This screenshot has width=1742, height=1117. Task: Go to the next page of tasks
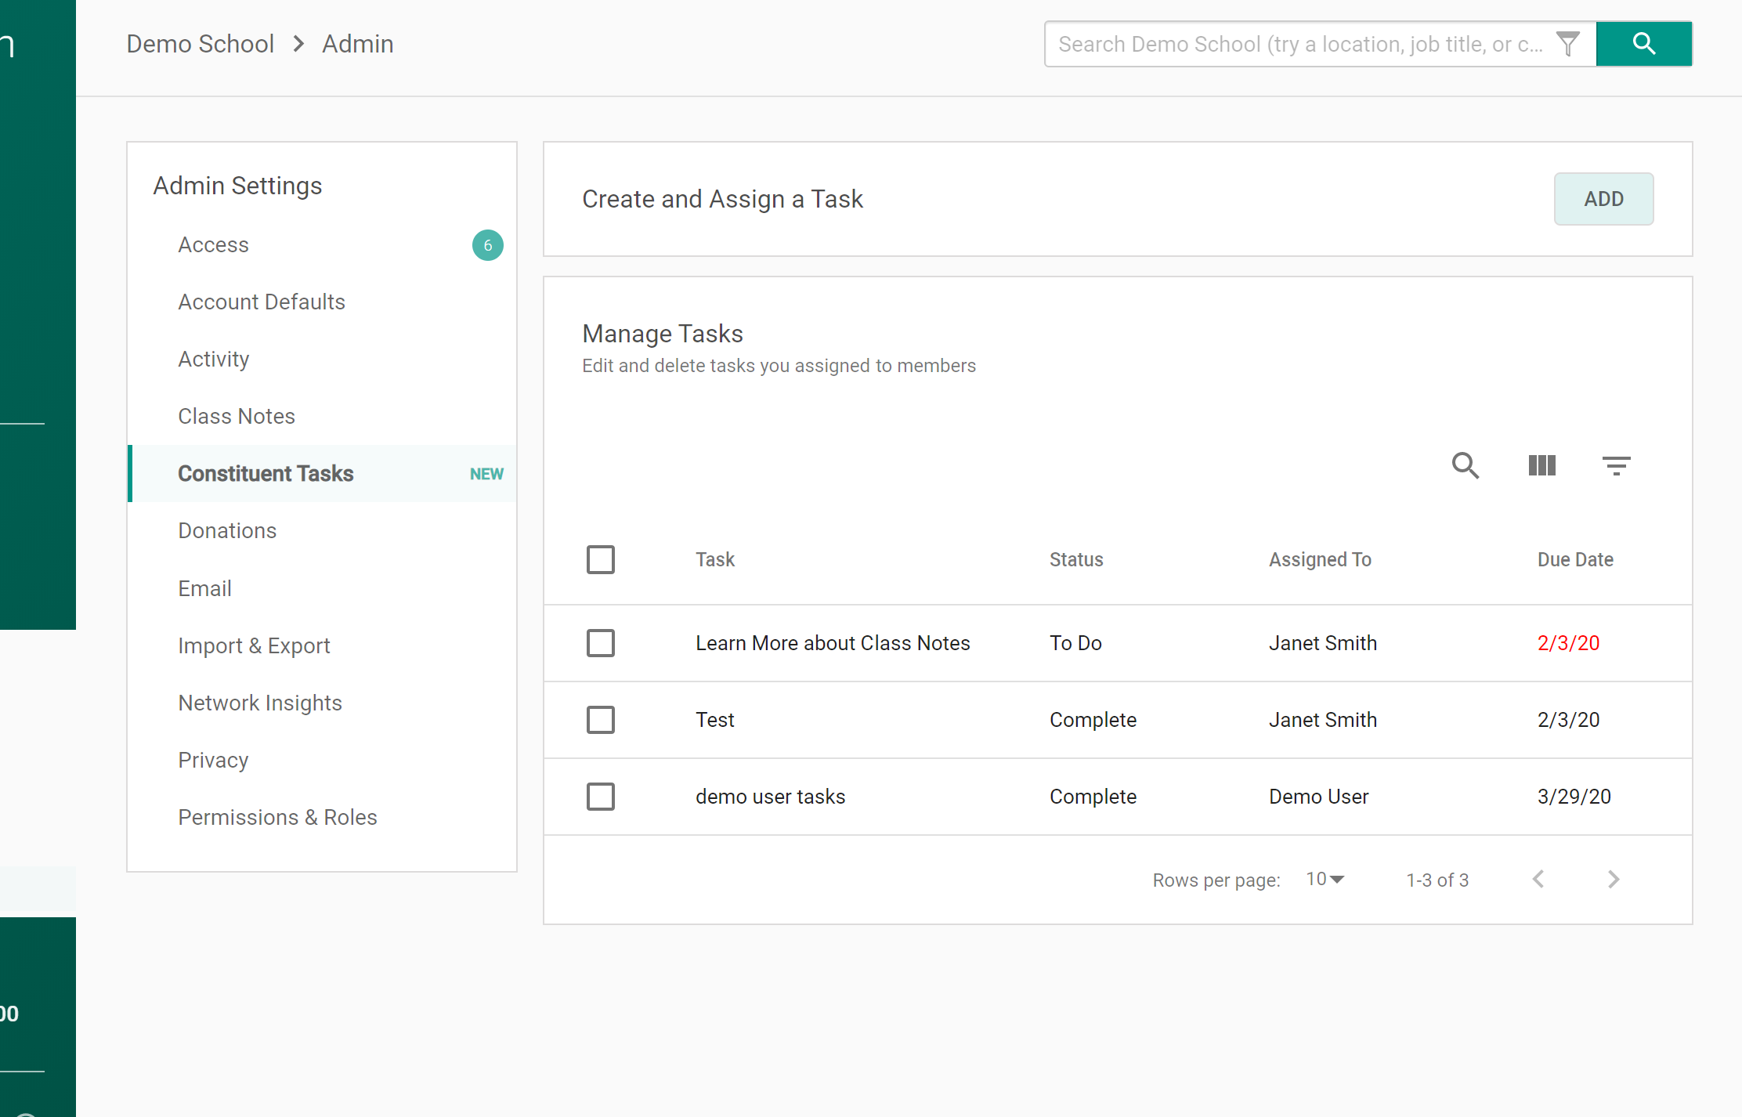(x=1613, y=879)
